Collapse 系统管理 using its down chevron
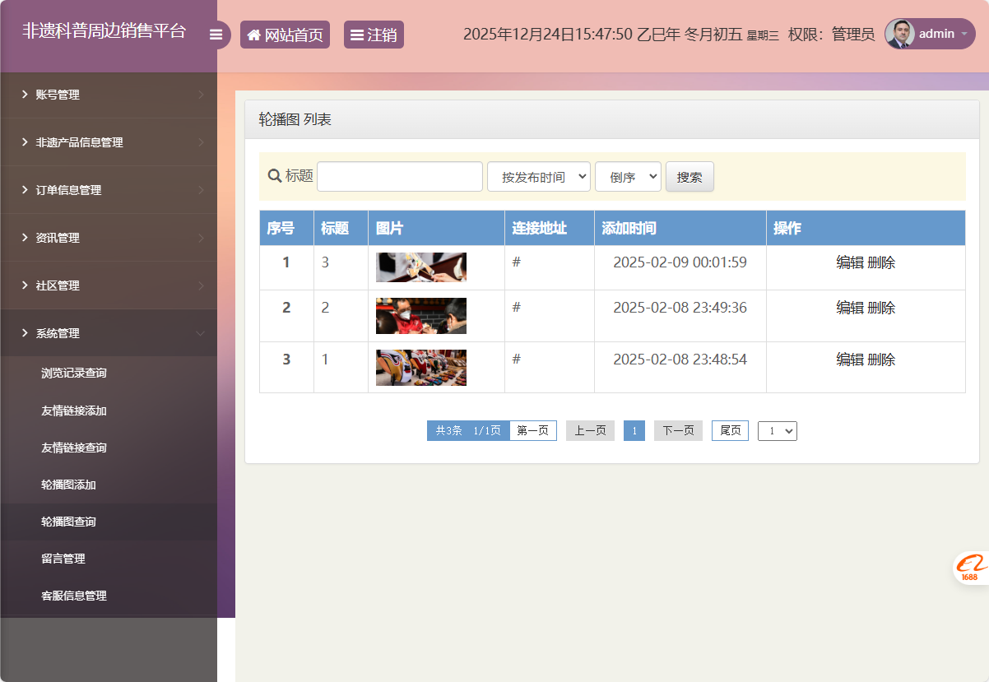989x682 pixels. 201,333
